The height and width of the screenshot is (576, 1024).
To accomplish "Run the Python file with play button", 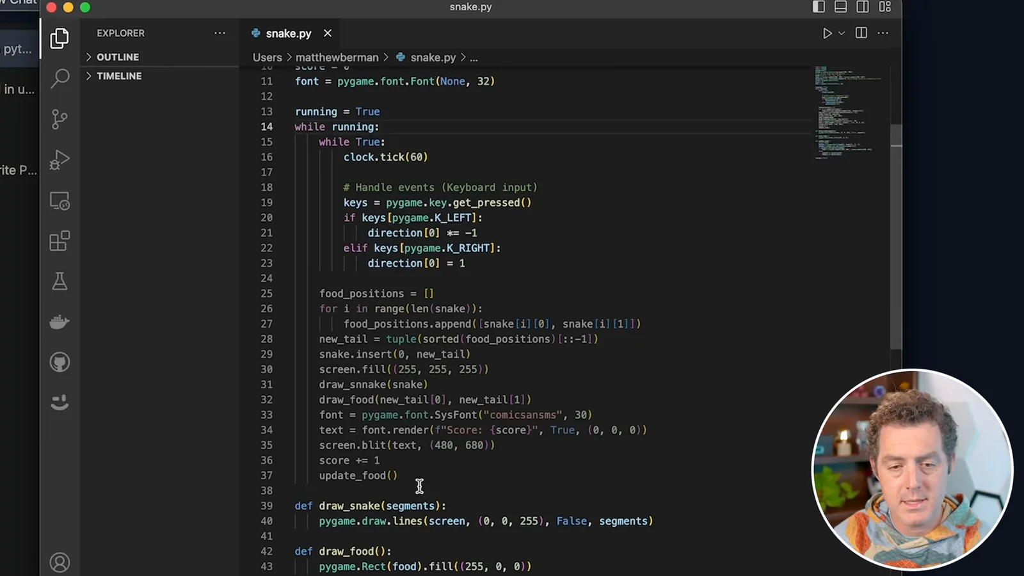I will (x=827, y=33).
